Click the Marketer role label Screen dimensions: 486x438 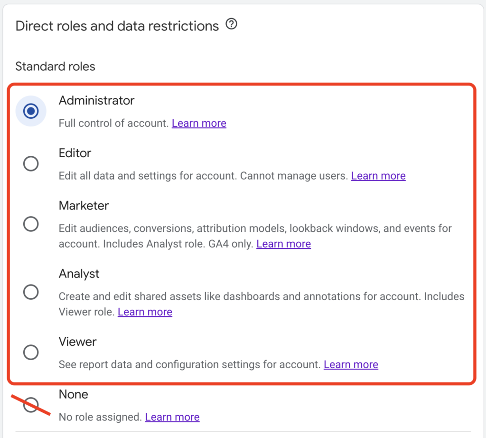(84, 205)
